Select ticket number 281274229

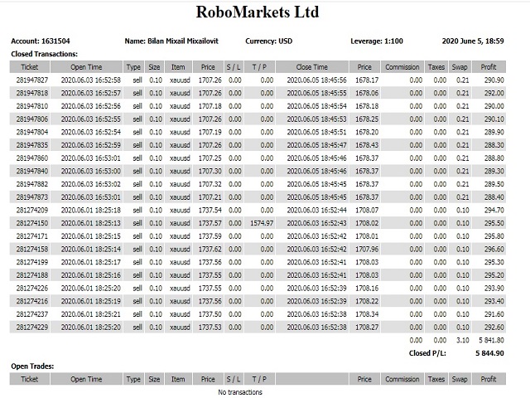pos(32,328)
